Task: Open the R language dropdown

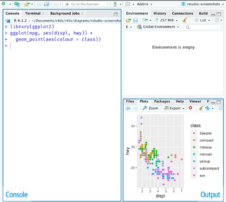Action: coord(129,27)
